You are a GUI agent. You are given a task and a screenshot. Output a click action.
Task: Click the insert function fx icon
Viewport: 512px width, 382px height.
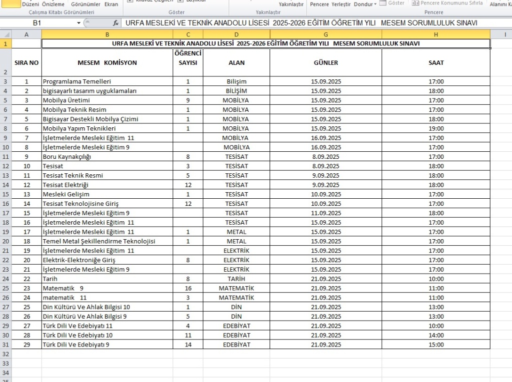115,23
